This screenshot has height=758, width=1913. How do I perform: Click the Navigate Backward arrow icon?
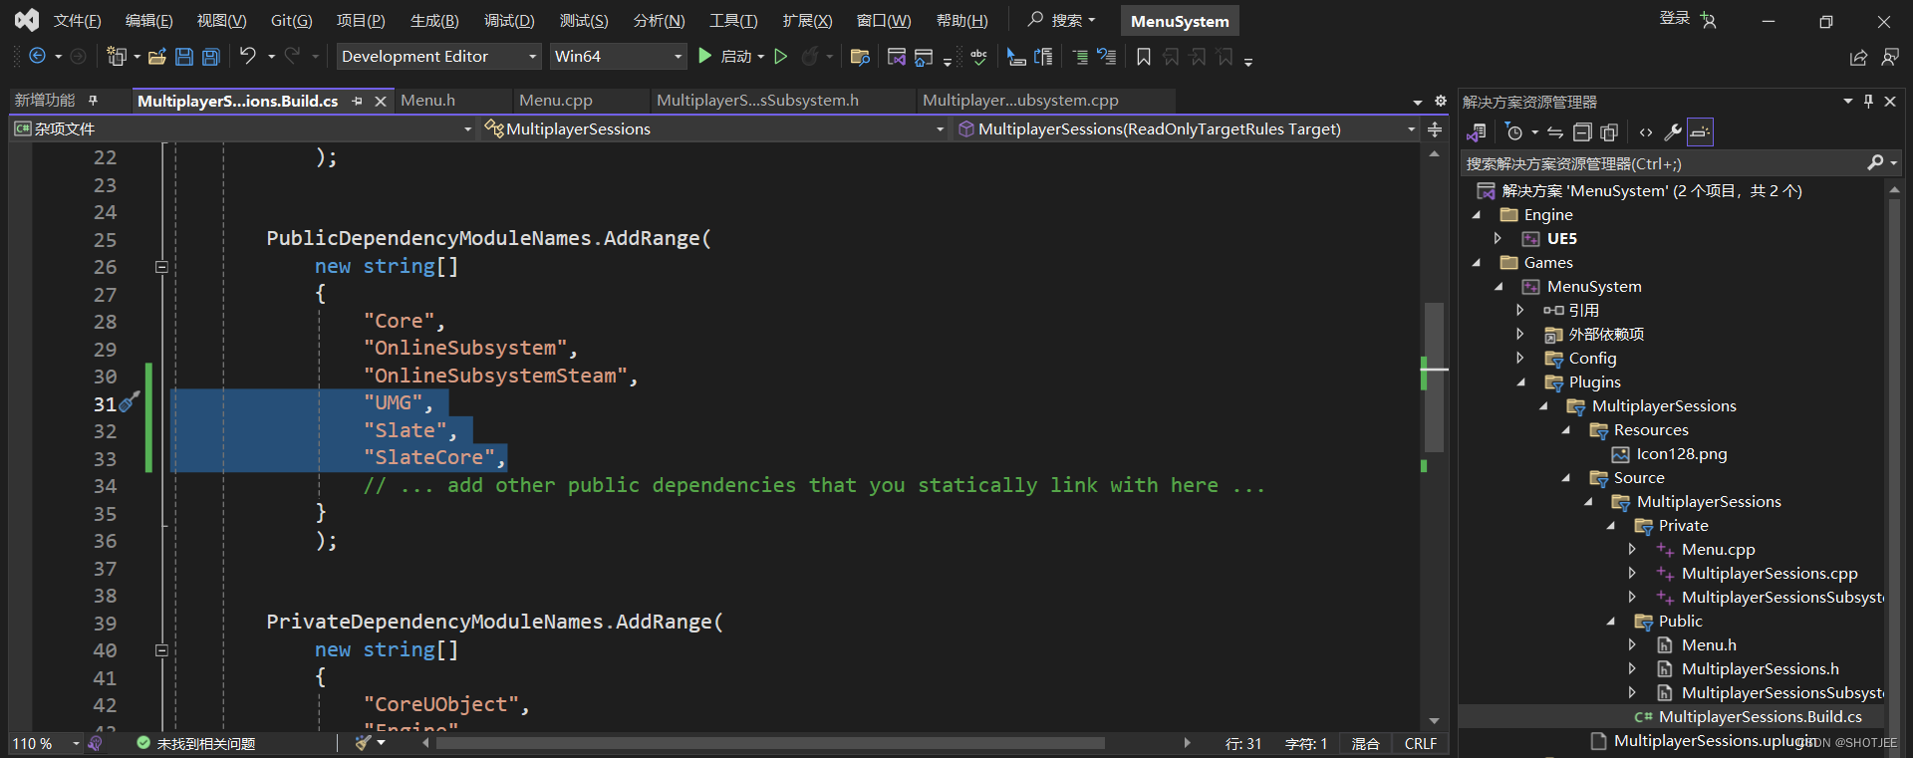38,57
